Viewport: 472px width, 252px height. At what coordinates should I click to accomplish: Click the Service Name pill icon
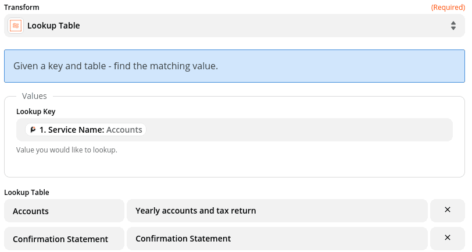33,130
